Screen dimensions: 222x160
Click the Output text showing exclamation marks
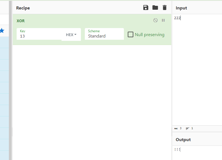click(177, 149)
